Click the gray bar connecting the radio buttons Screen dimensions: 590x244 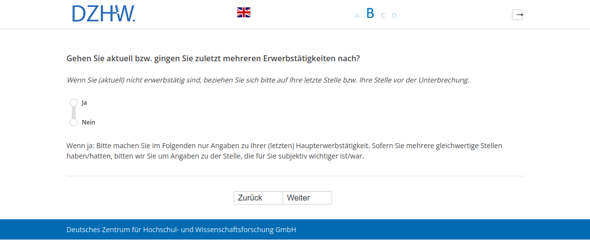[74, 113]
